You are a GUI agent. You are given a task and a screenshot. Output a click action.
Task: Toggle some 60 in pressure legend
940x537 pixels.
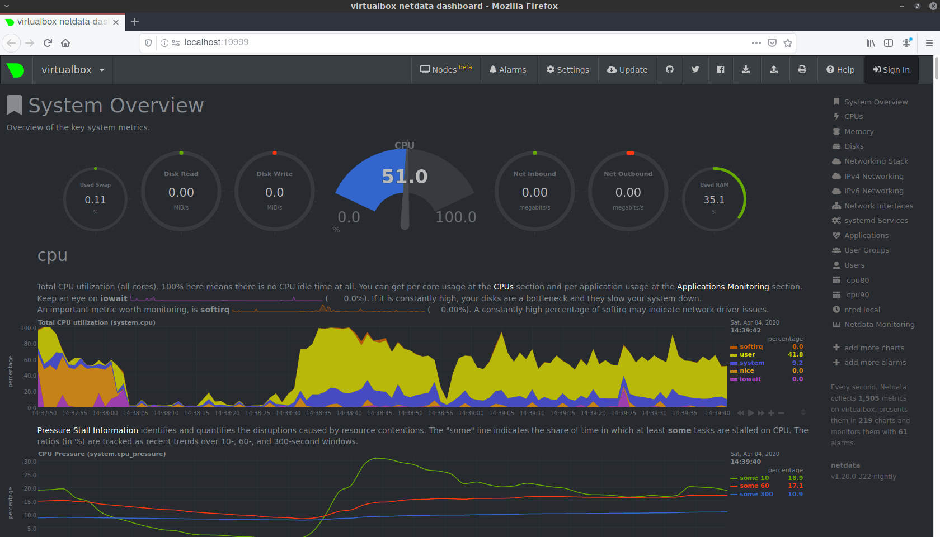pyautogui.click(x=754, y=486)
